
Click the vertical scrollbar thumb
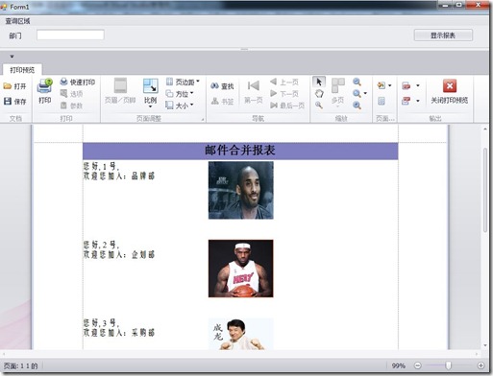click(x=485, y=191)
